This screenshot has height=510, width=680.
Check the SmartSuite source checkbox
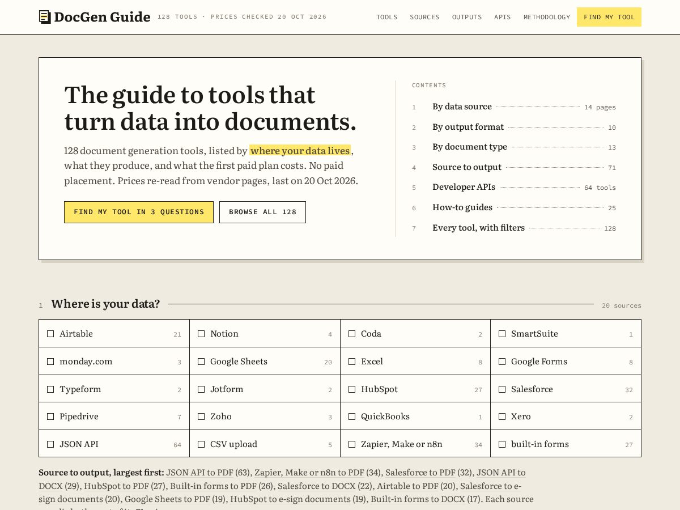point(502,334)
